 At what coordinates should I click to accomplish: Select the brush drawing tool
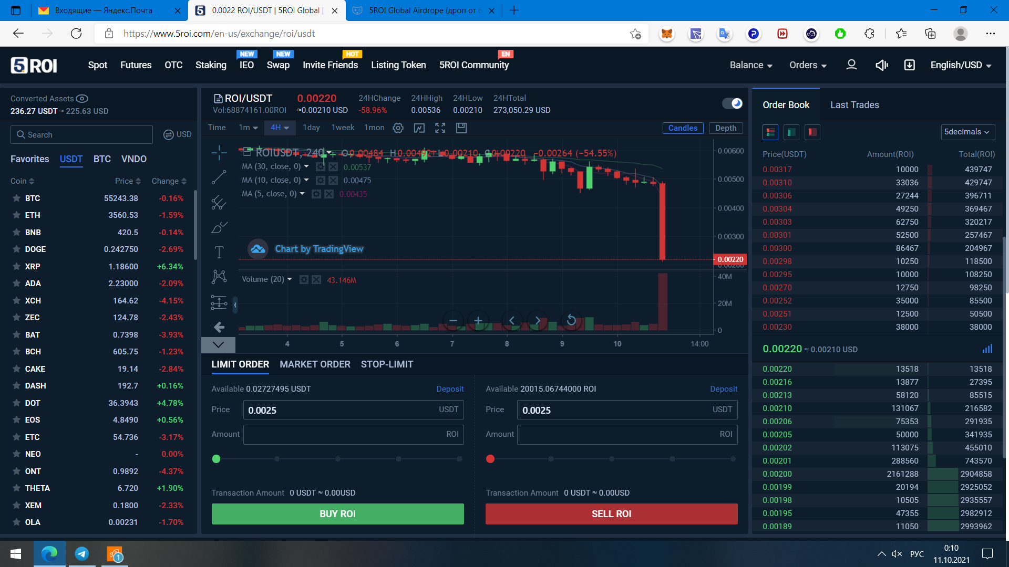pos(219,227)
